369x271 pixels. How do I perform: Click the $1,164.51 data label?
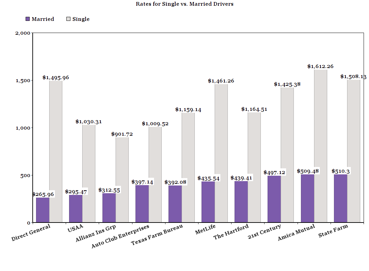tap(254, 109)
